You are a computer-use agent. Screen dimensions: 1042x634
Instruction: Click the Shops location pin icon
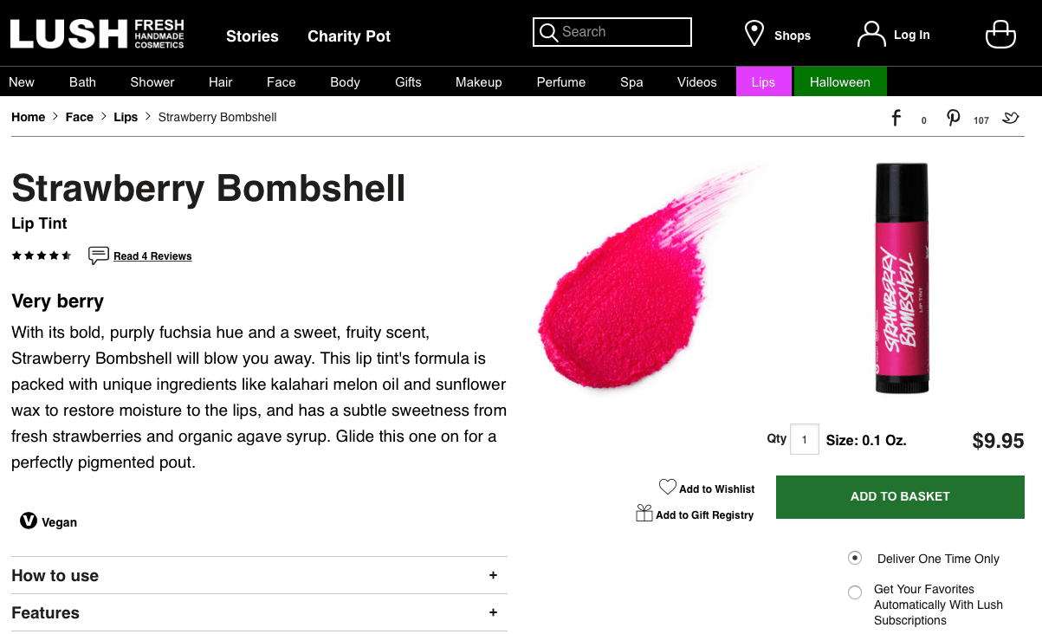tap(753, 33)
